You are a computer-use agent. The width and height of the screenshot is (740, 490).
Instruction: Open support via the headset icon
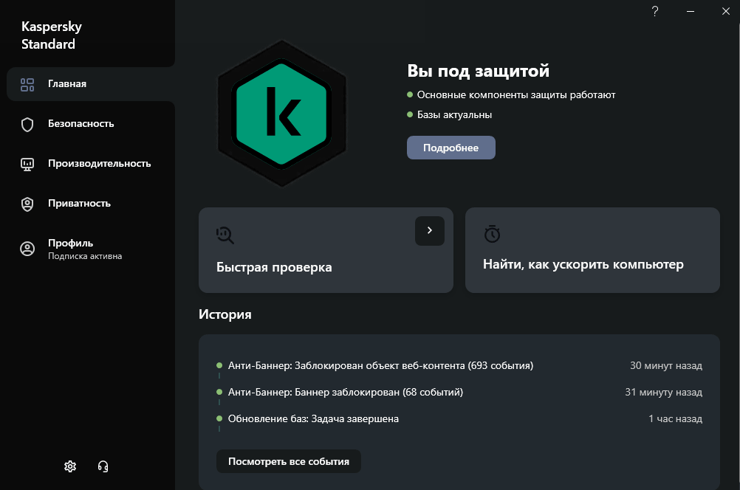[x=103, y=466]
